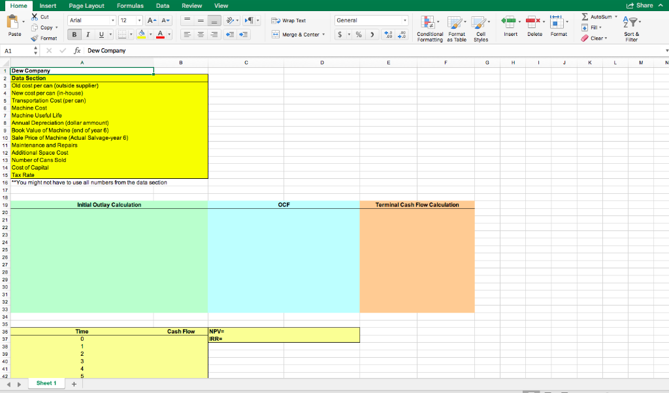Apply bold formatting
The width and height of the screenshot is (669, 393).
74,34
